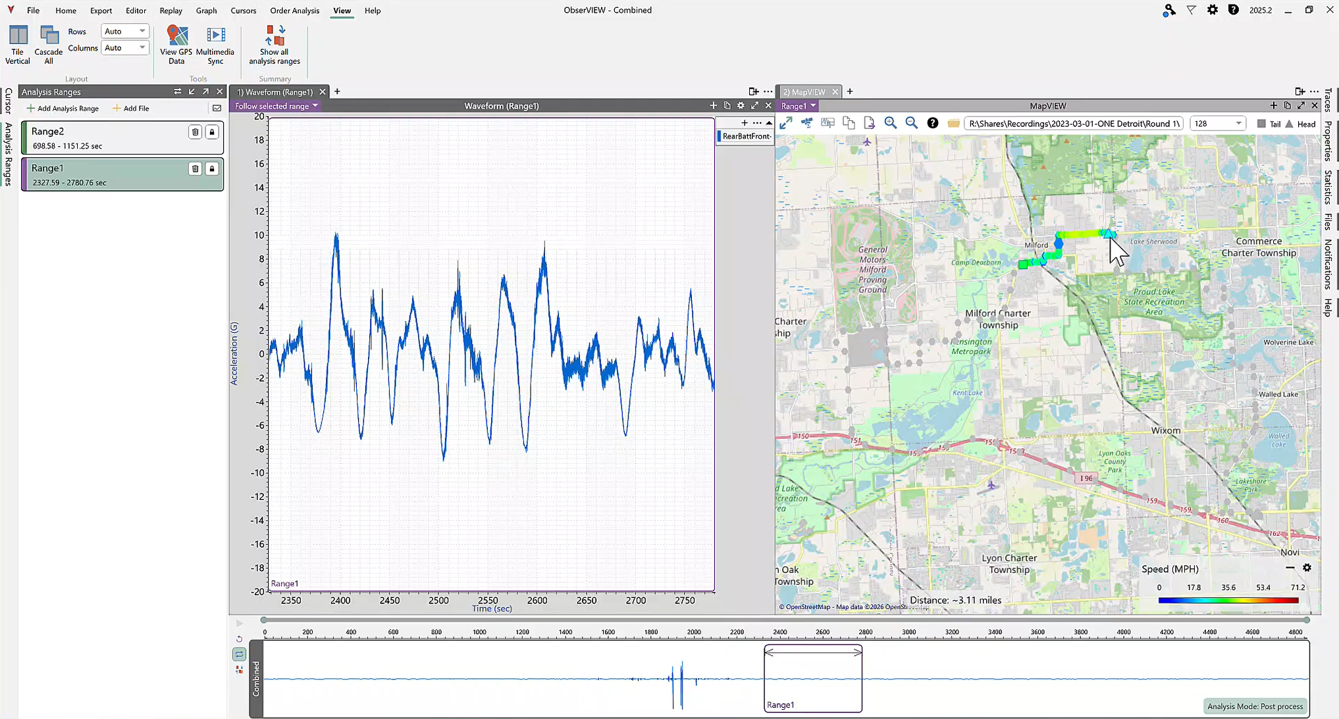This screenshot has height=719, width=1339.
Task: Click Add Analysis Range button
Action: tap(63, 109)
